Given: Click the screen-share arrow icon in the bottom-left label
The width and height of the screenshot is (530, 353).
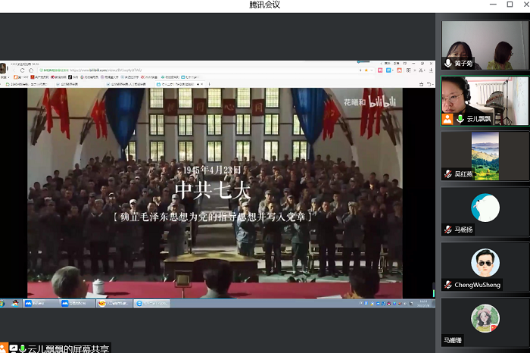Looking at the screenshot, I should click(x=14, y=348).
